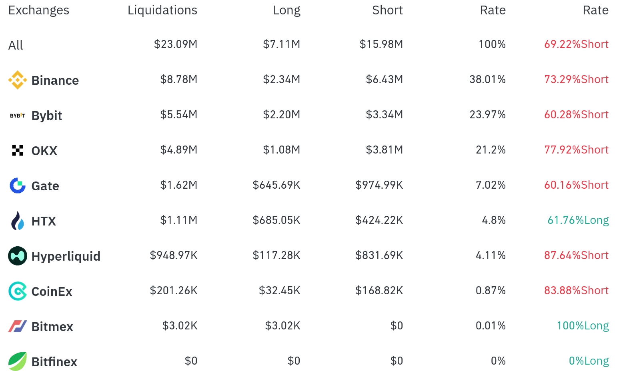This screenshot has height=371, width=617.
Task: Click the 69.22%Short rate for All
Action: coord(577,44)
